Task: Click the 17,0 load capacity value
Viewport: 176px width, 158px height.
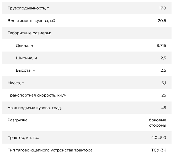Action: 162,8
